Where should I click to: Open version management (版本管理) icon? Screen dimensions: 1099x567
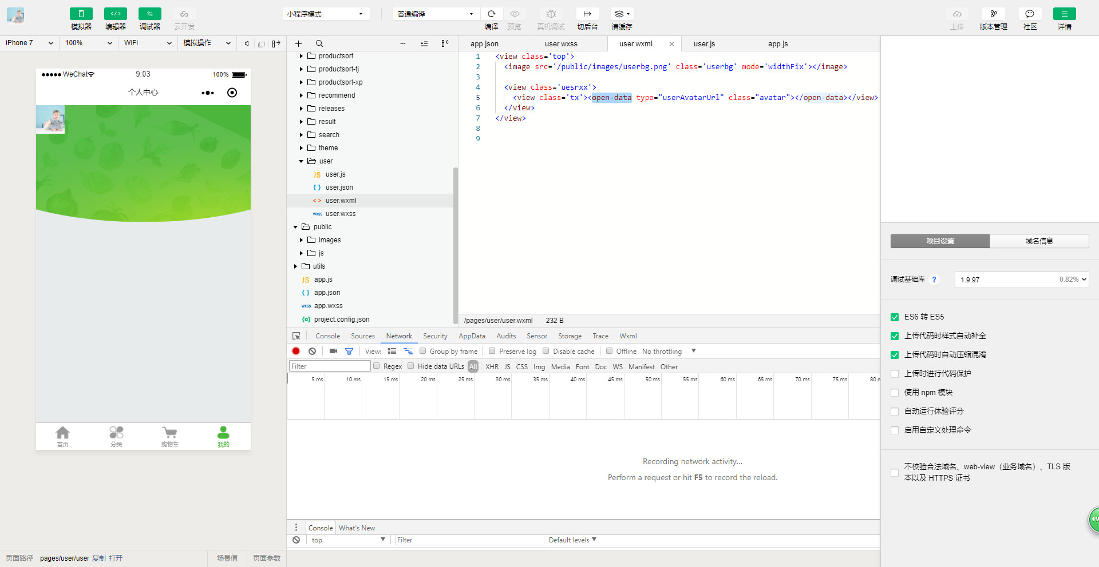pos(994,14)
